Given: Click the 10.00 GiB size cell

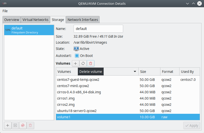Looking at the screenshot, I should [x=147, y=117].
